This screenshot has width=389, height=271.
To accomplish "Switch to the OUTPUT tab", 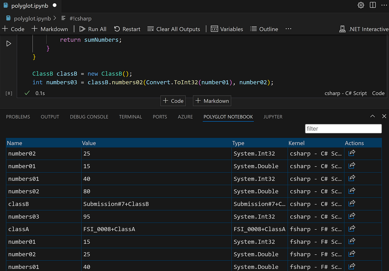I will pyautogui.click(x=50, y=117).
